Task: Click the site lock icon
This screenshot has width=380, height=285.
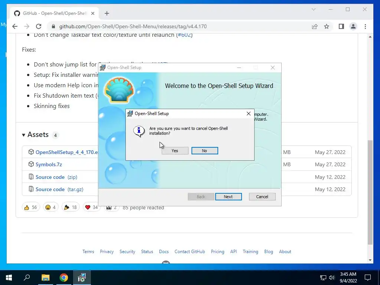Action: (x=53, y=26)
